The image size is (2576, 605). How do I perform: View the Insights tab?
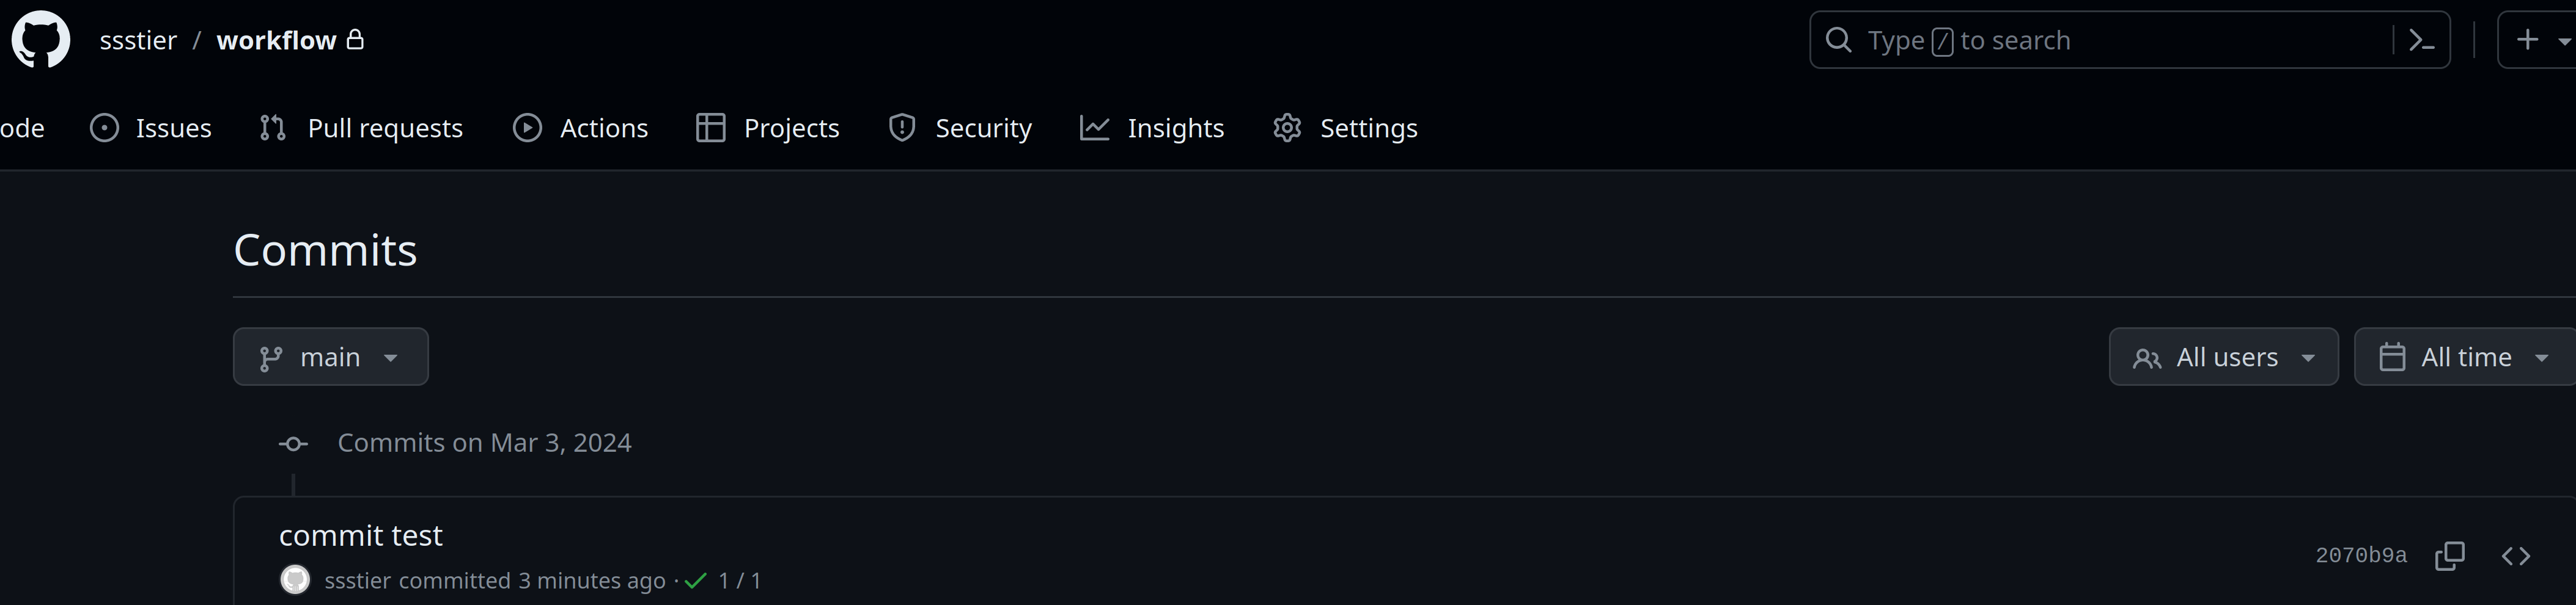click(x=1152, y=128)
